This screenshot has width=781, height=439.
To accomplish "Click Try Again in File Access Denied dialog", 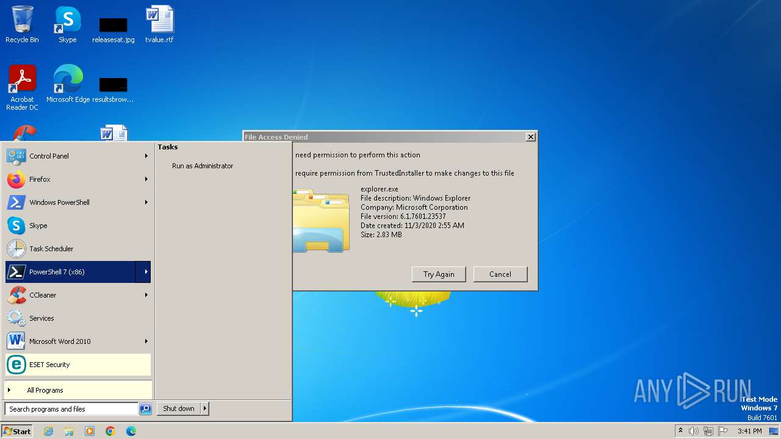I will pyautogui.click(x=439, y=274).
